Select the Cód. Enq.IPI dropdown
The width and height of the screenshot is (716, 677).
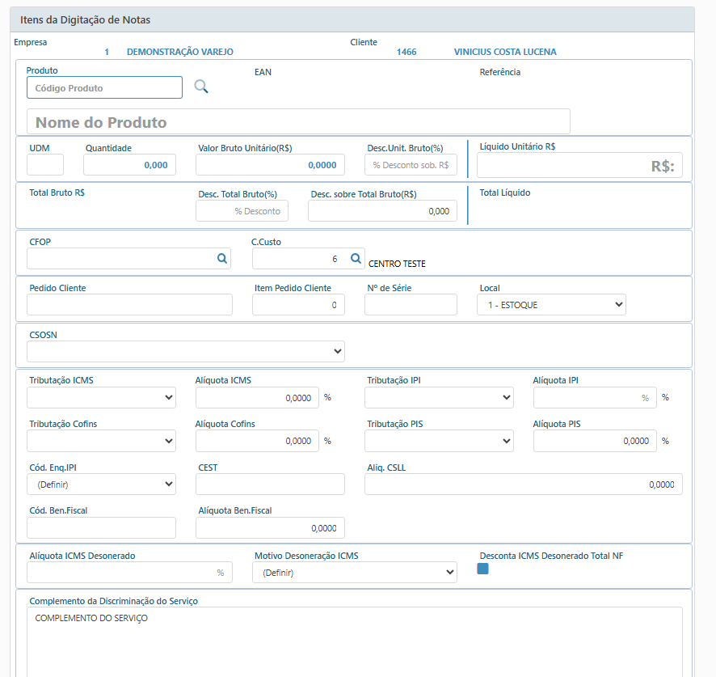[x=101, y=484]
